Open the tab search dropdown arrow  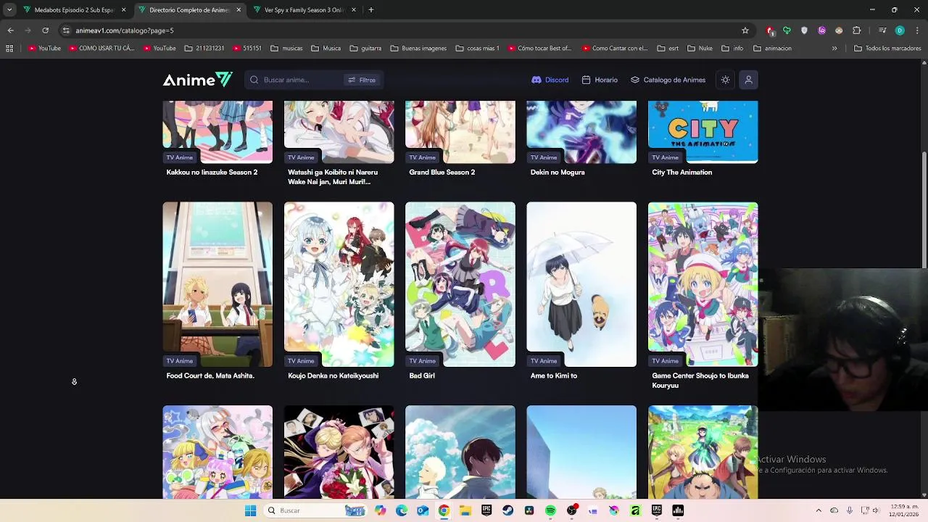click(x=9, y=10)
